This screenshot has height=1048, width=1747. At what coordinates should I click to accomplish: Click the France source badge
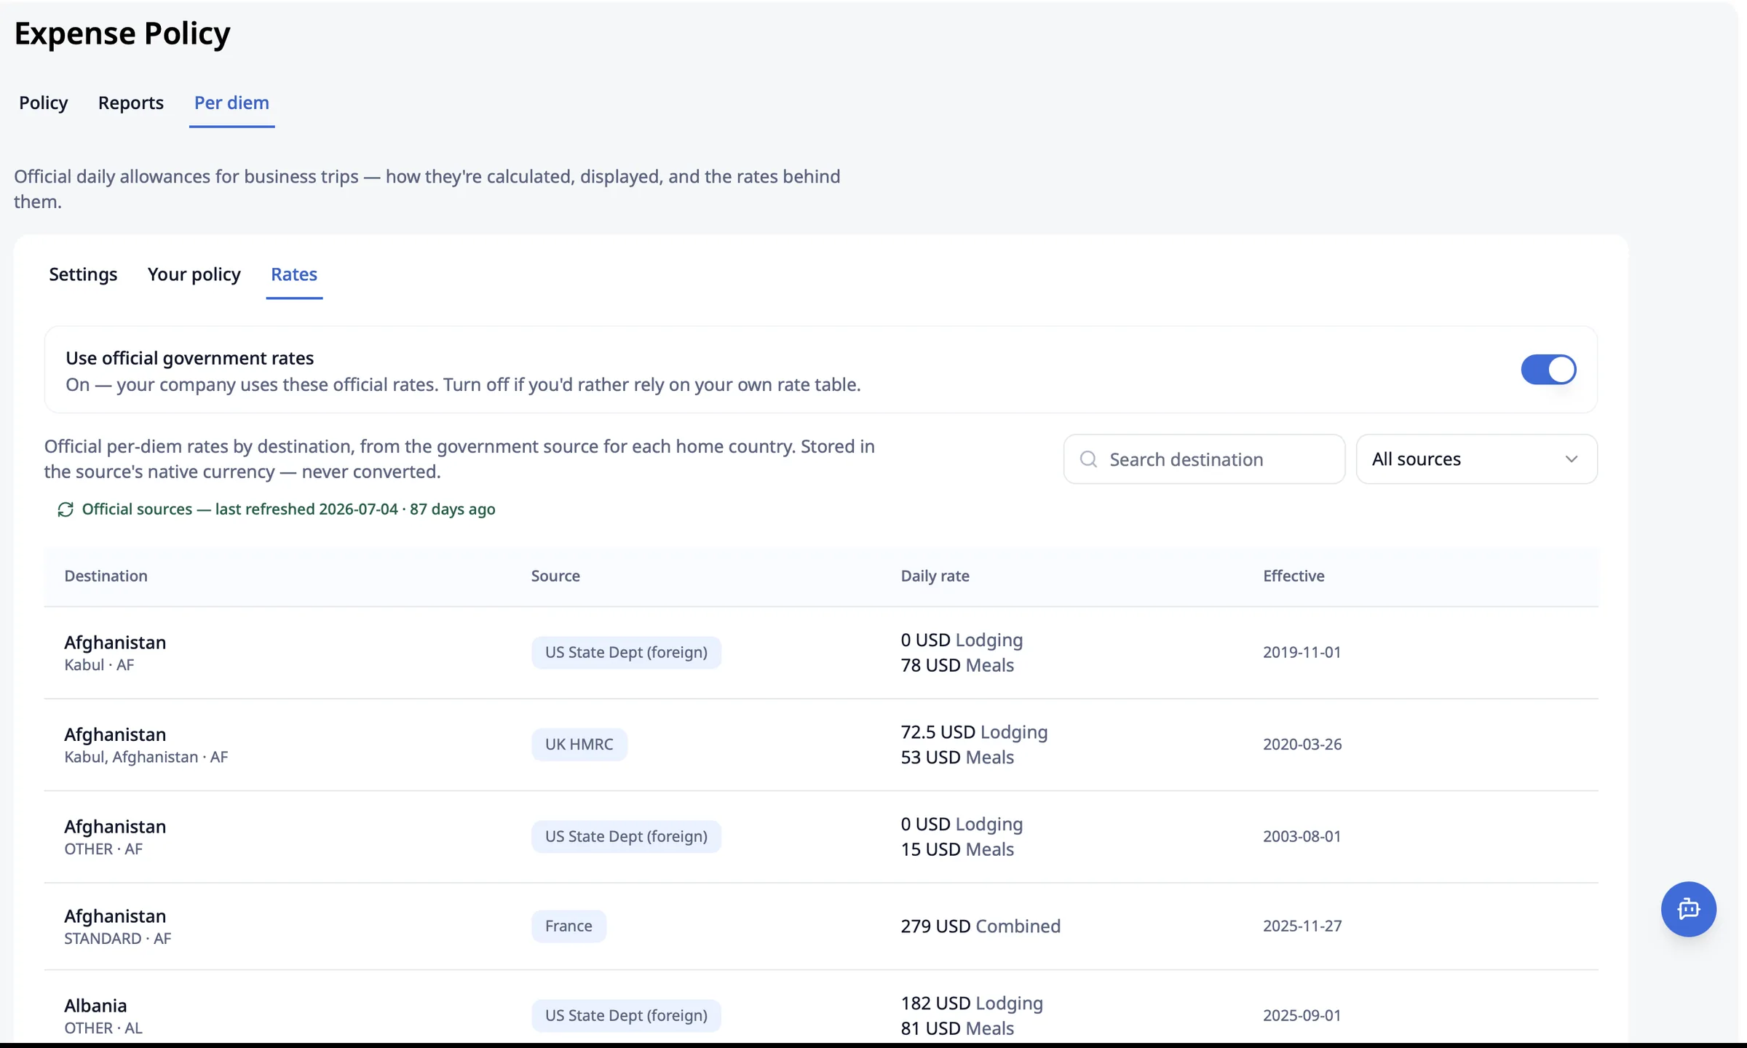(569, 926)
